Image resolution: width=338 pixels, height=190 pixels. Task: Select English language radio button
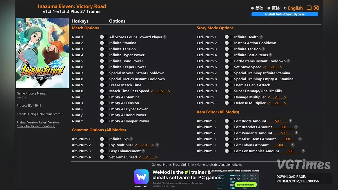[285, 8]
